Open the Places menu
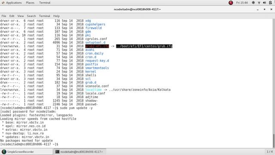 (x=30, y=3)
